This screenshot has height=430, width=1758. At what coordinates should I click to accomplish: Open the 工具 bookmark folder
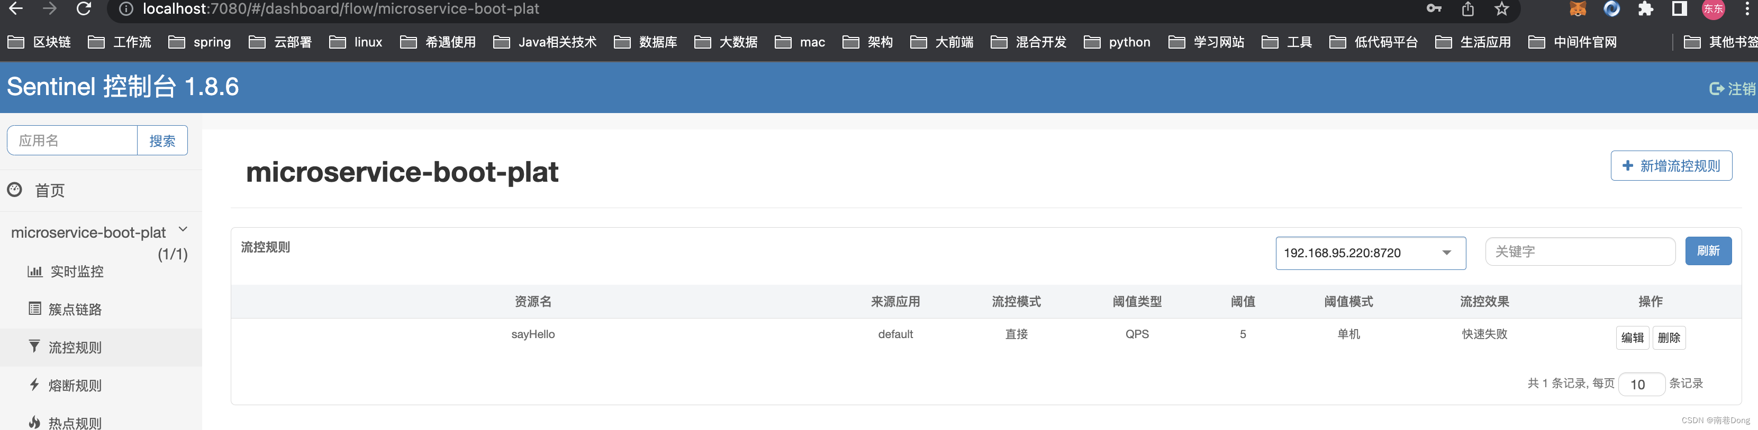pyautogui.click(x=1286, y=42)
